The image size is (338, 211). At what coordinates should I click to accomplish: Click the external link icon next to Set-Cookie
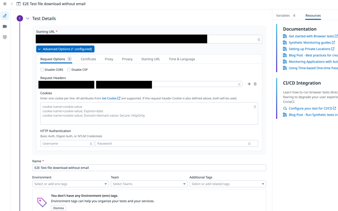(119, 98)
